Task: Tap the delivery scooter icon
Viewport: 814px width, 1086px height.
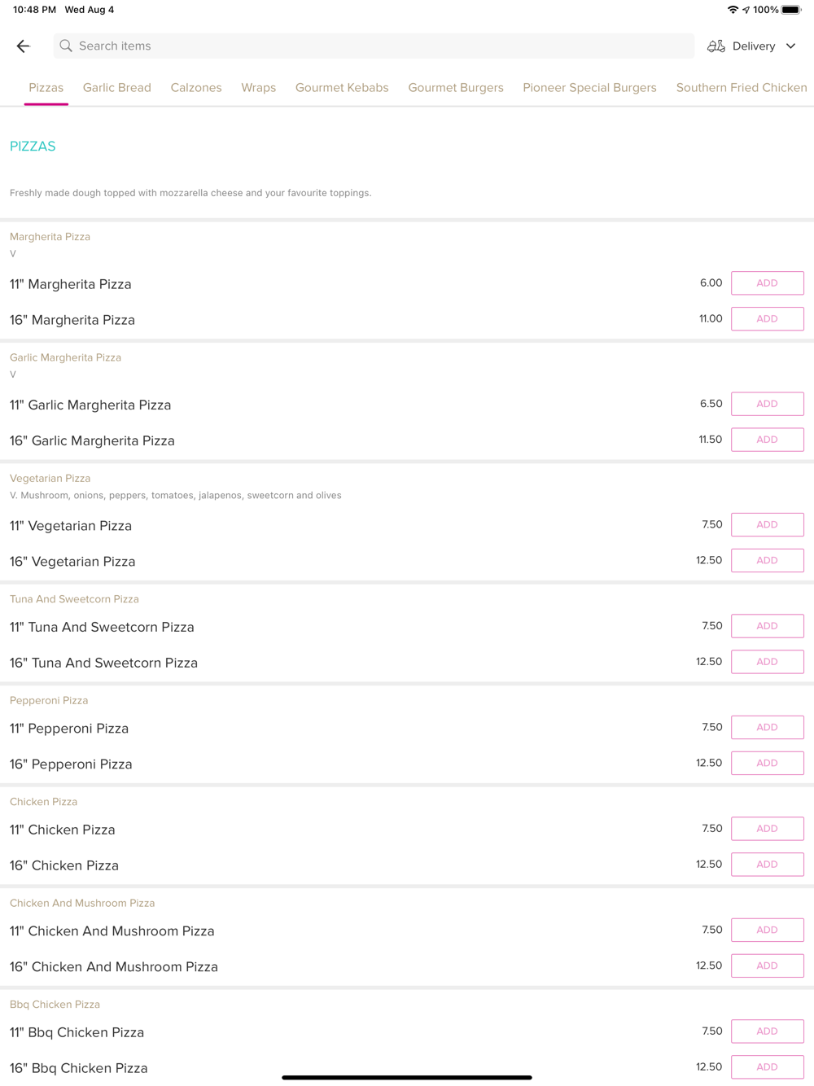Action: point(716,46)
